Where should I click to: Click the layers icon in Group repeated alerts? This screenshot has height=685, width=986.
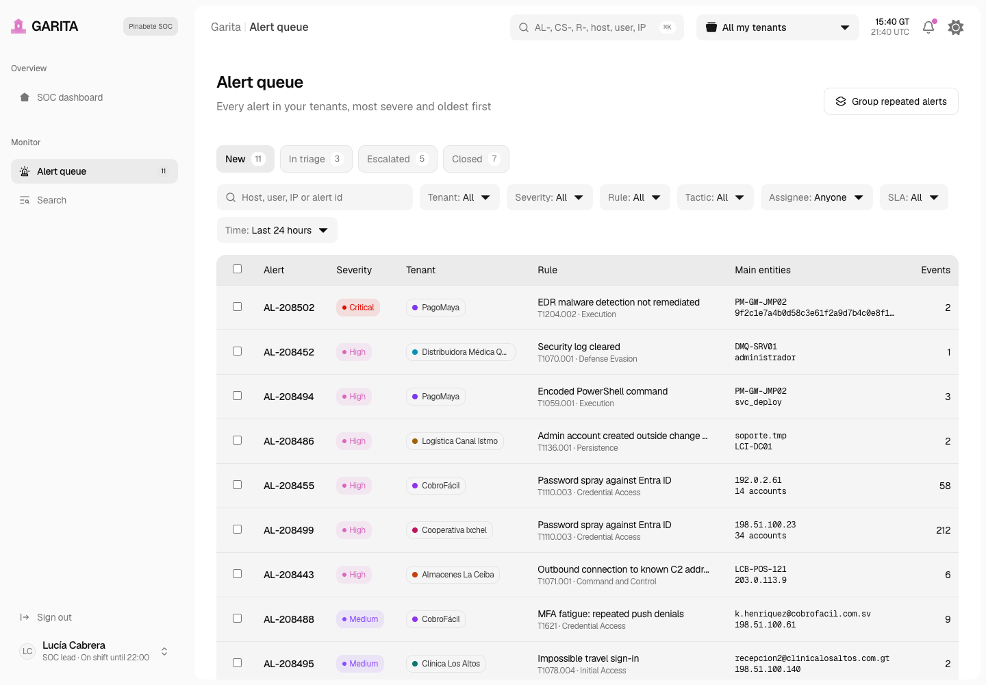point(841,101)
